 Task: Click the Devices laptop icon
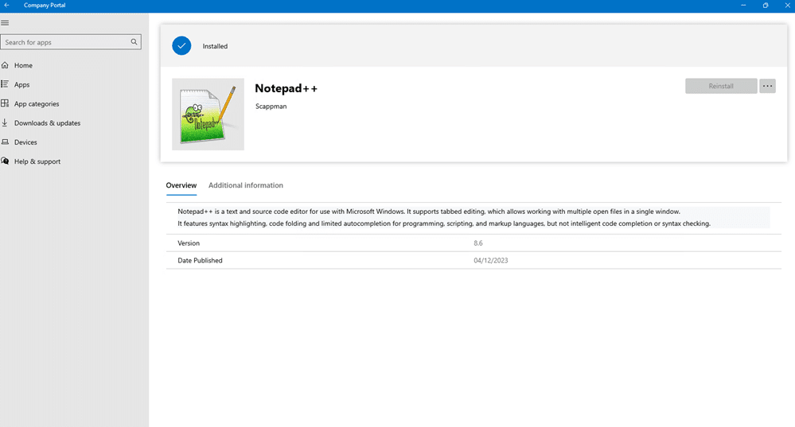[x=5, y=142]
